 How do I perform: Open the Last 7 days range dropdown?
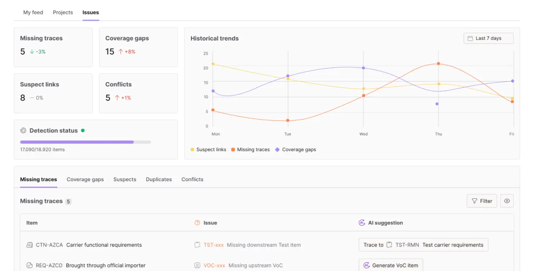coord(488,38)
